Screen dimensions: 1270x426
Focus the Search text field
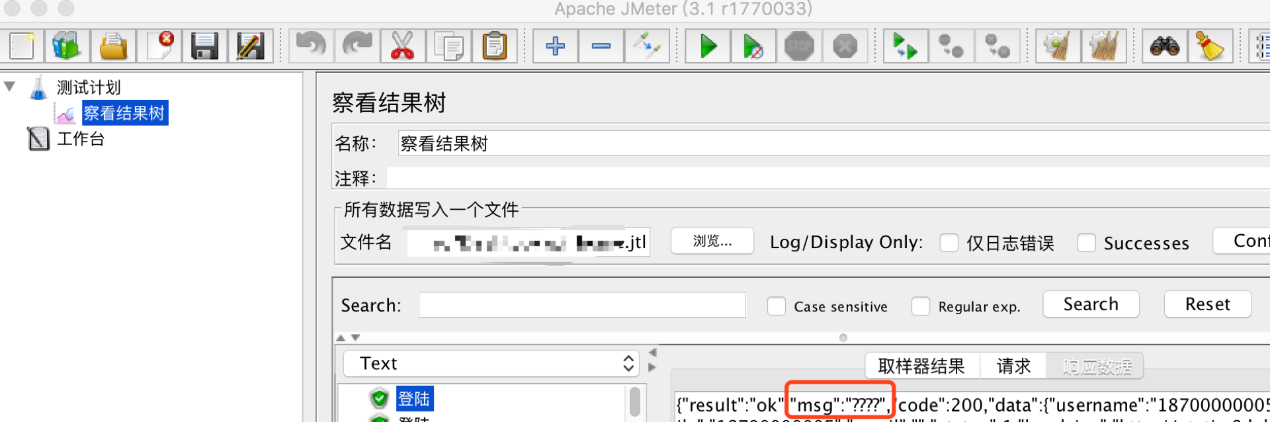tap(582, 305)
